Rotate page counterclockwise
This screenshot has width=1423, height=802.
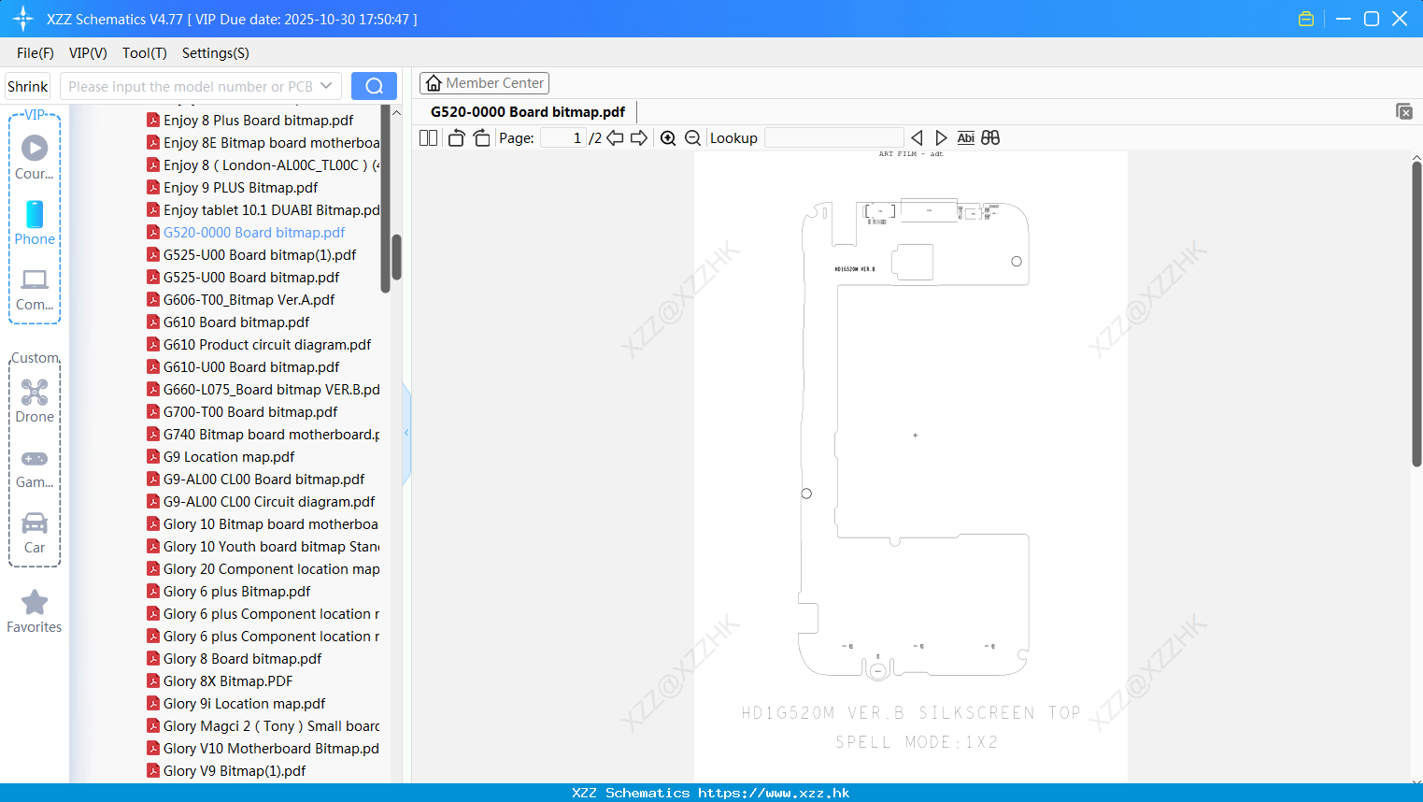click(x=456, y=137)
